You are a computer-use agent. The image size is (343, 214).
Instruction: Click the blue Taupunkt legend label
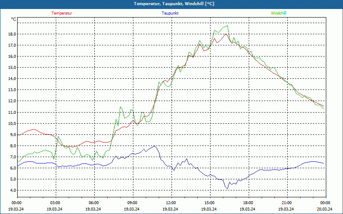coord(170,13)
